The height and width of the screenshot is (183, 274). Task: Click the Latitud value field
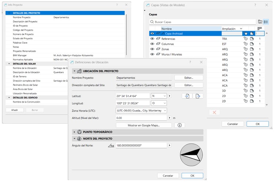(x=133, y=96)
